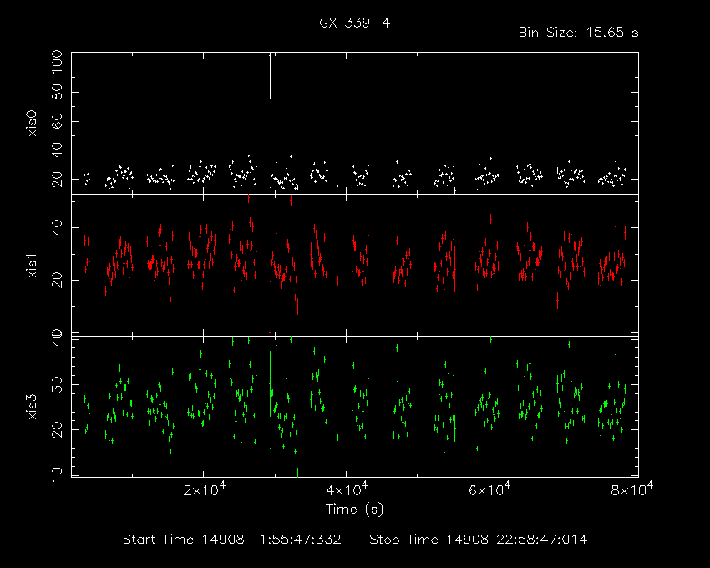This screenshot has width=710, height=568.
Task: Click the 'xis0' y-axis label
Action: coord(33,123)
